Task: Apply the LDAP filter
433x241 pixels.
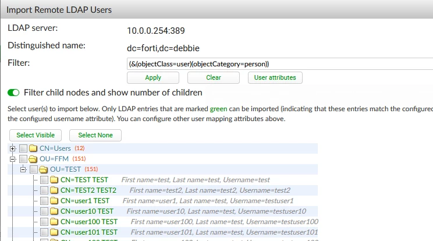Action: 153,77
